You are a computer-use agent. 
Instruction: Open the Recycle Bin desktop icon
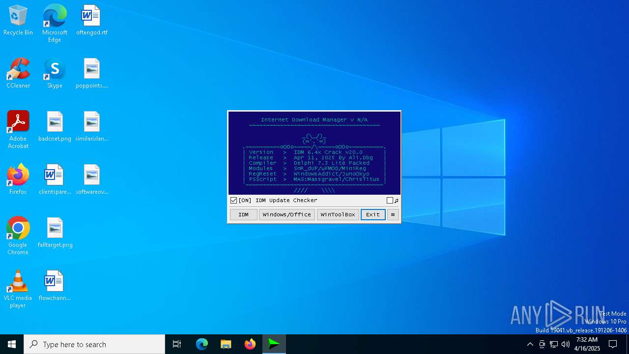[x=18, y=21]
